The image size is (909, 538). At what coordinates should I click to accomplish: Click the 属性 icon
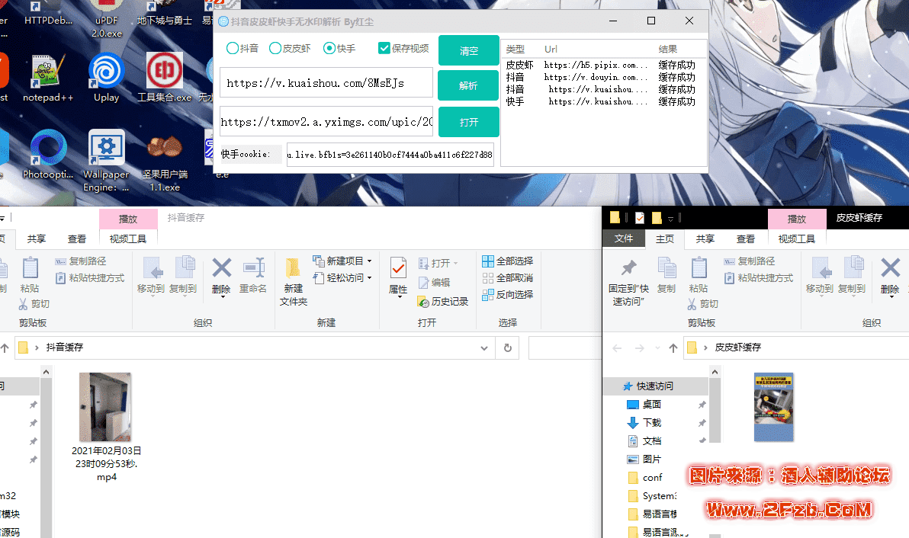tap(398, 277)
